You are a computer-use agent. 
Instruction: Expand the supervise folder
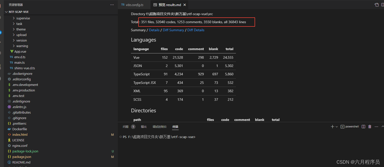23,18
